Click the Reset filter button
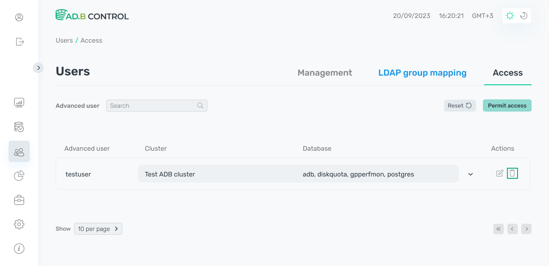 tap(460, 105)
